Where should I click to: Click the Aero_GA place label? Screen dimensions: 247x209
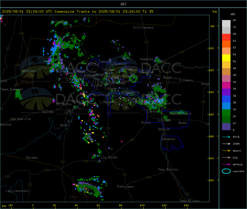click(x=164, y=129)
